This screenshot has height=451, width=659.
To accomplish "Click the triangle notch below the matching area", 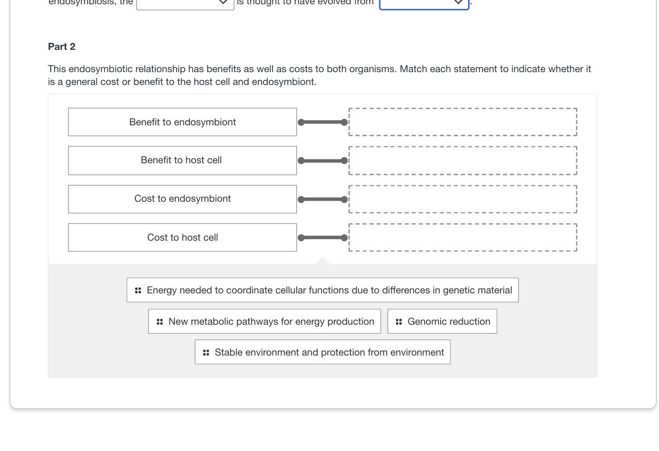I will coord(322,261).
